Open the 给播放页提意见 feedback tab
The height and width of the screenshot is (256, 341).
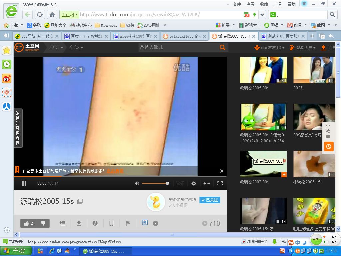(x=18, y=128)
